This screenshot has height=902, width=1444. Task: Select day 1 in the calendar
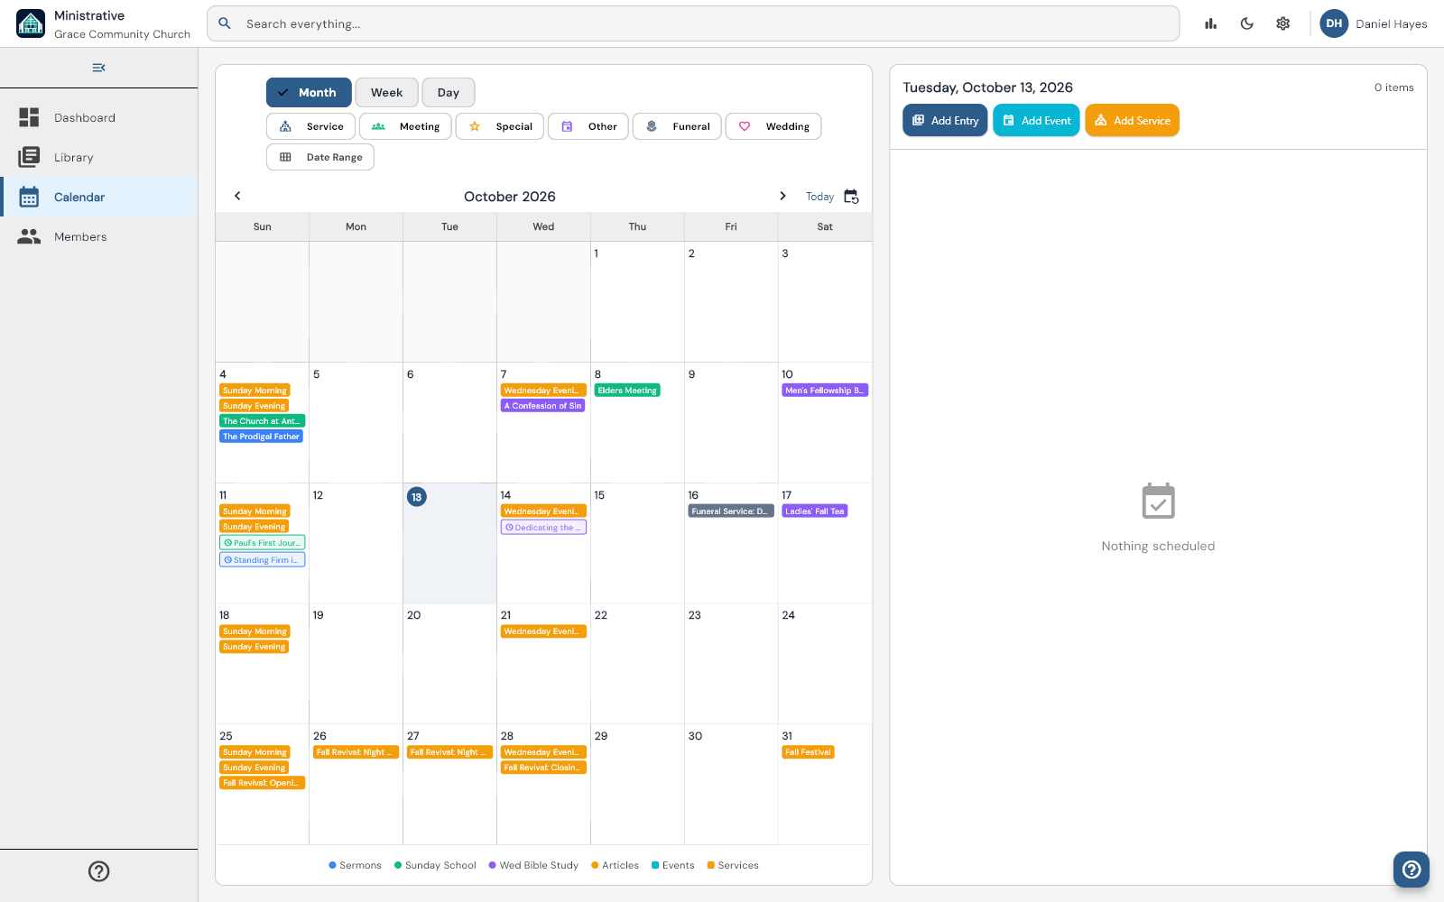[x=637, y=301]
